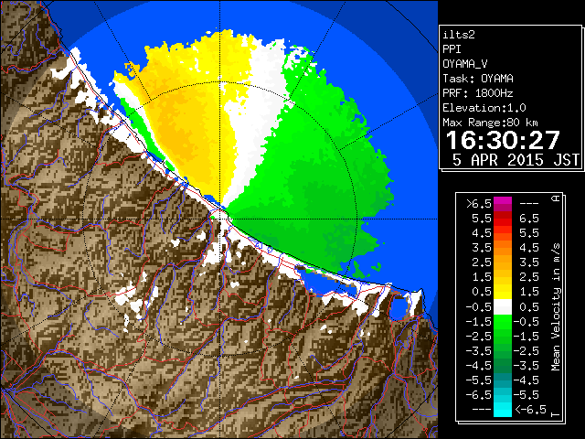
Task: Click the 'Task: OYAMA' line
Action: click(x=478, y=79)
